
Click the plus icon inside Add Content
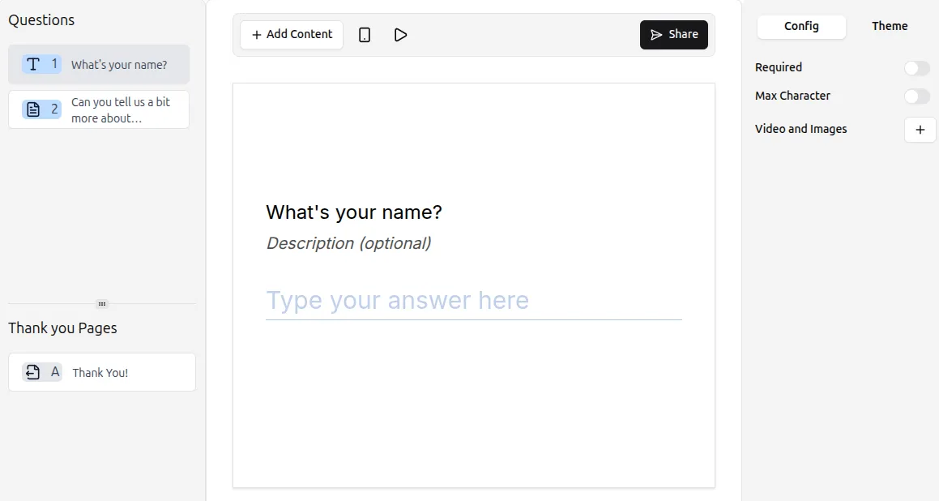tap(255, 34)
